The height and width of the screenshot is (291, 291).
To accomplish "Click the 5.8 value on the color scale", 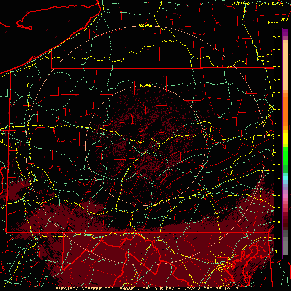I will click(276, 108).
